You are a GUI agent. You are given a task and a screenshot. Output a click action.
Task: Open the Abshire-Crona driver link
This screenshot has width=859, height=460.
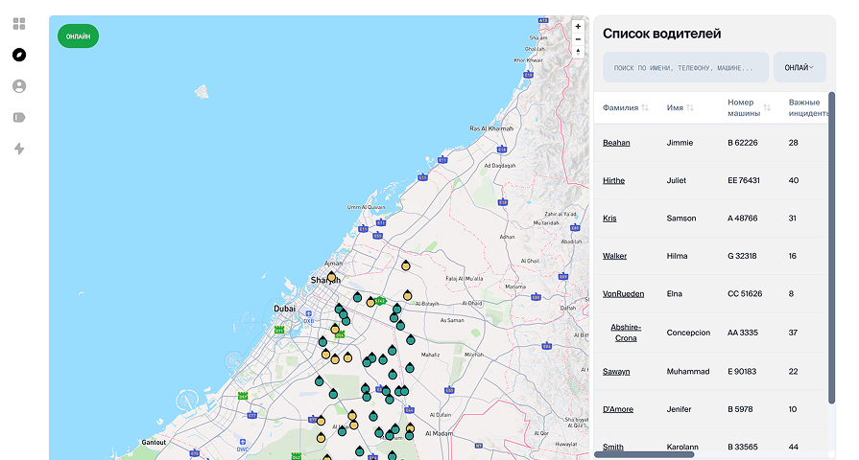point(625,333)
